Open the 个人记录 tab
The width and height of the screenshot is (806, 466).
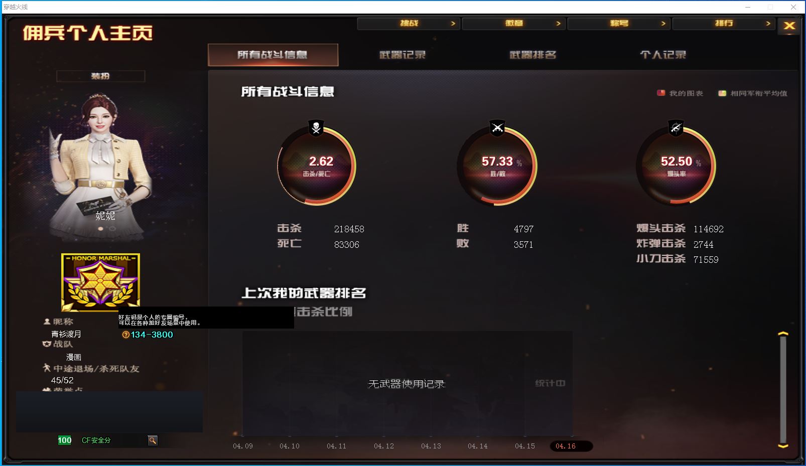663,55
